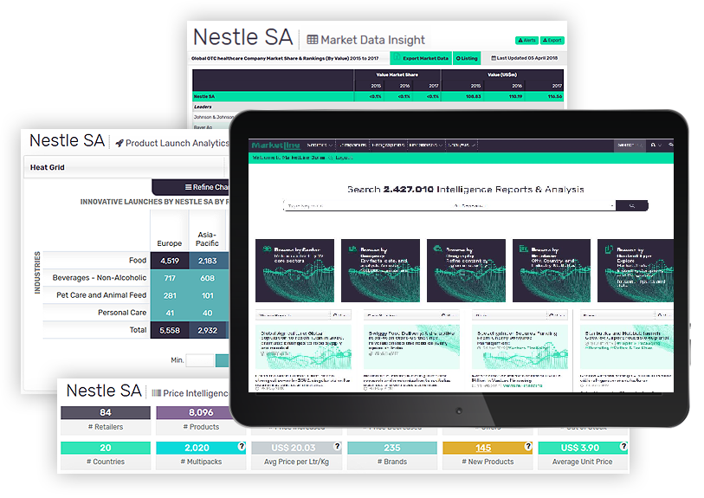Click the keyword search input on the tablet

coord(368,205)
